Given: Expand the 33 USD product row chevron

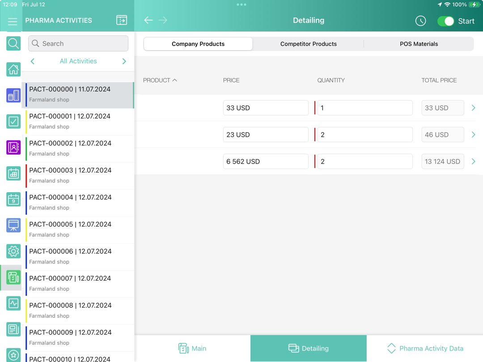Looking at the screenshot, I should point(473,108).
